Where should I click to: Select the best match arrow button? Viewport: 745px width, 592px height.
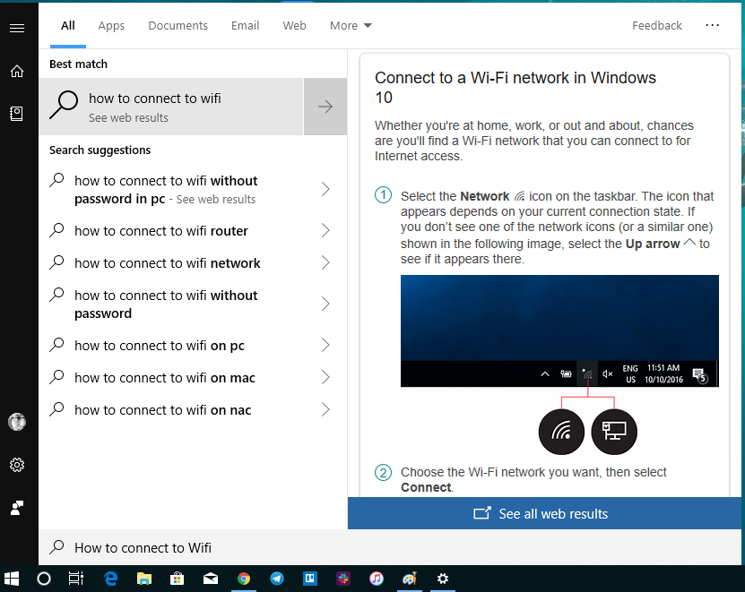coord(325,106)
